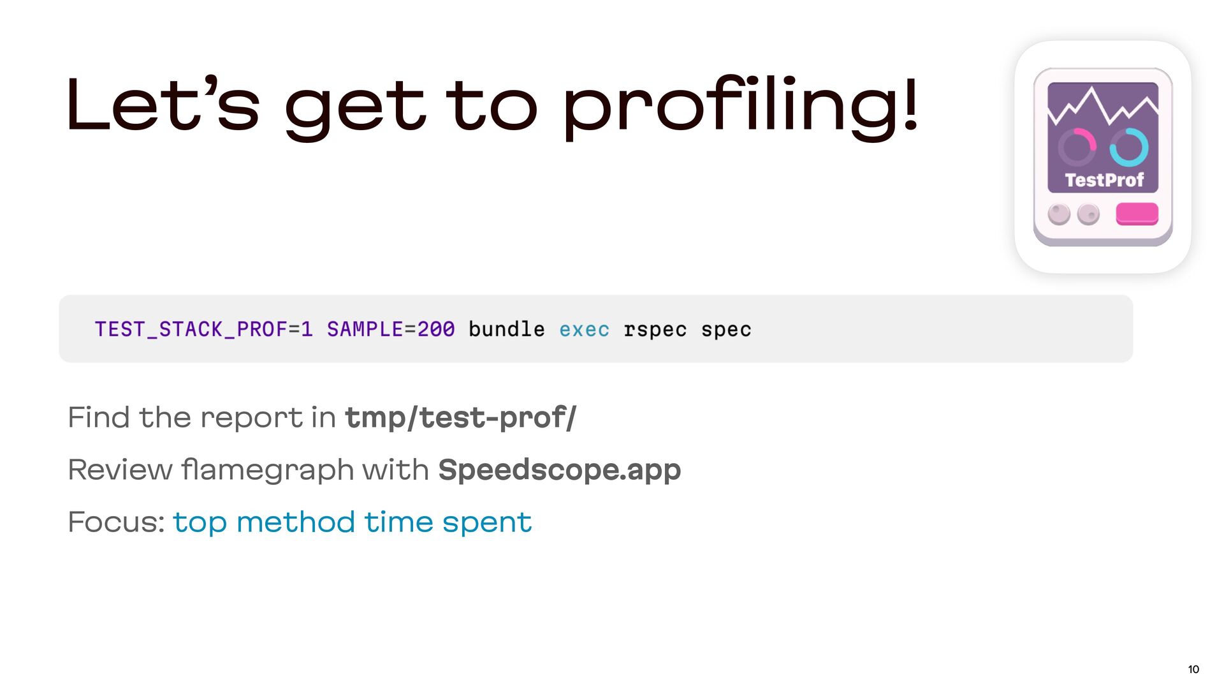
Task: Click the TestProf label inside the logo
Action: point(1104,181)
